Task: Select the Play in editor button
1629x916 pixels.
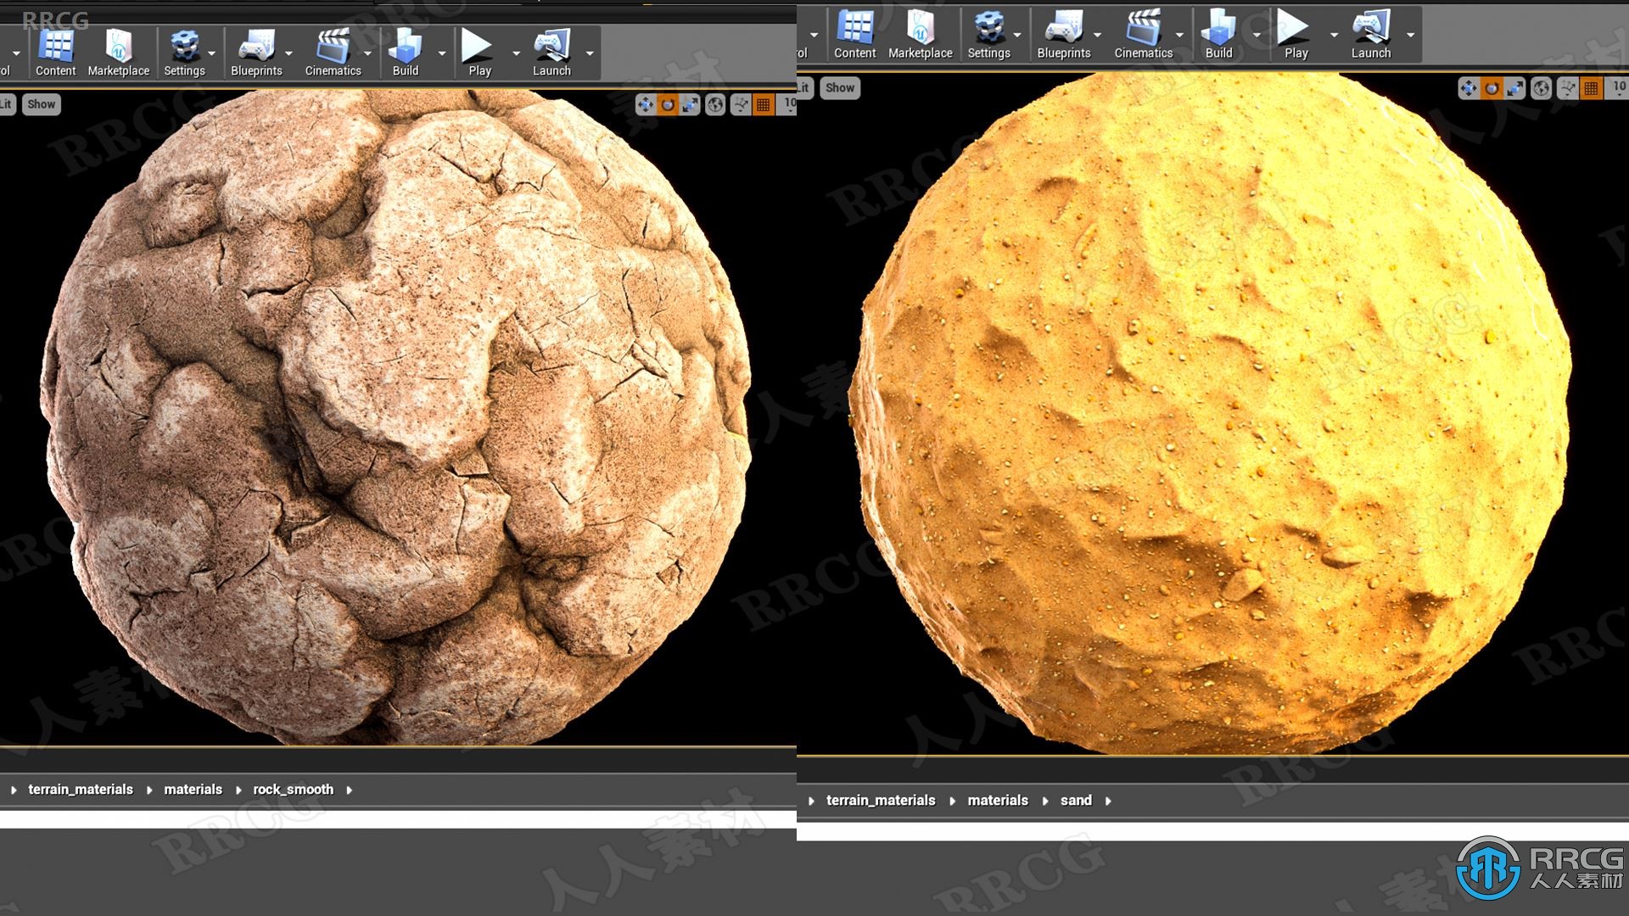Action: [478, 39]
